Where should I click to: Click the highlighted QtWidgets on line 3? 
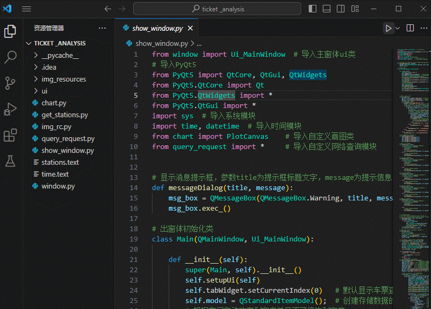point(308,75)
